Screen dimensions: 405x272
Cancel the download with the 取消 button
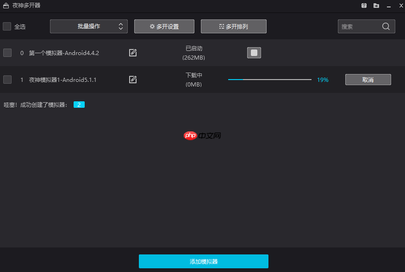coord(368,80)
